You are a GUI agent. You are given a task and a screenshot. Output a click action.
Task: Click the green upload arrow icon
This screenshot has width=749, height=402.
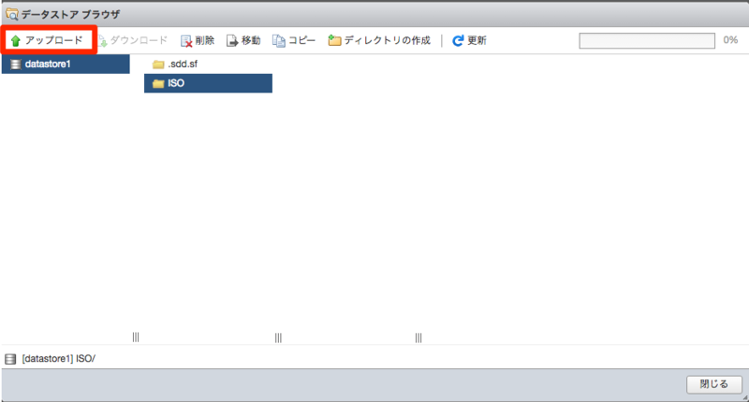pyautogui.click(x=15, y=41)
